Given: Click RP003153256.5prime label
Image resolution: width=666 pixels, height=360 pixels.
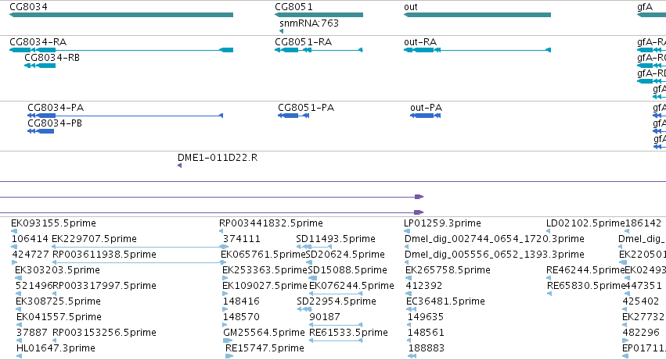Looking at the screenshot, I should [x=105, y=333].
